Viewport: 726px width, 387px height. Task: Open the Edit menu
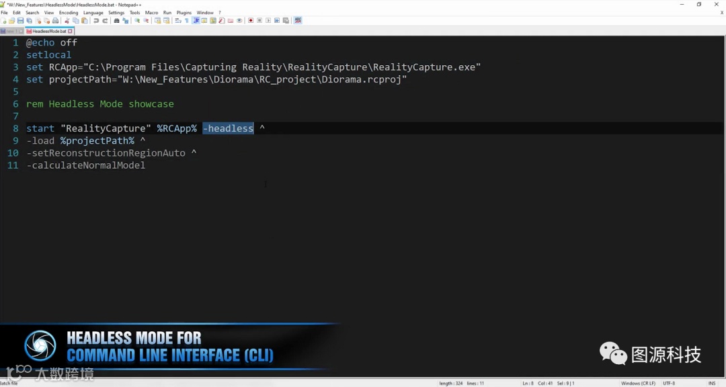tap(17, 13)
